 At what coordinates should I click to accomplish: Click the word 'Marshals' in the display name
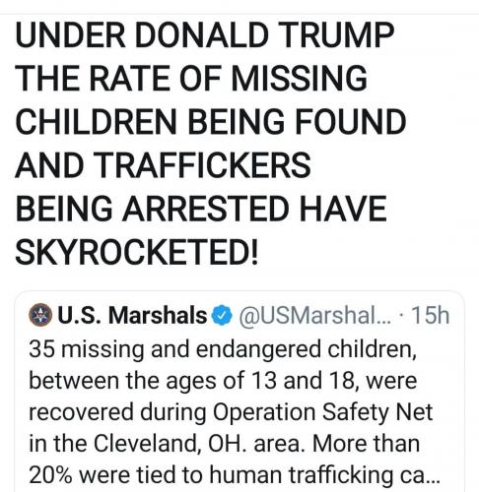158,315
